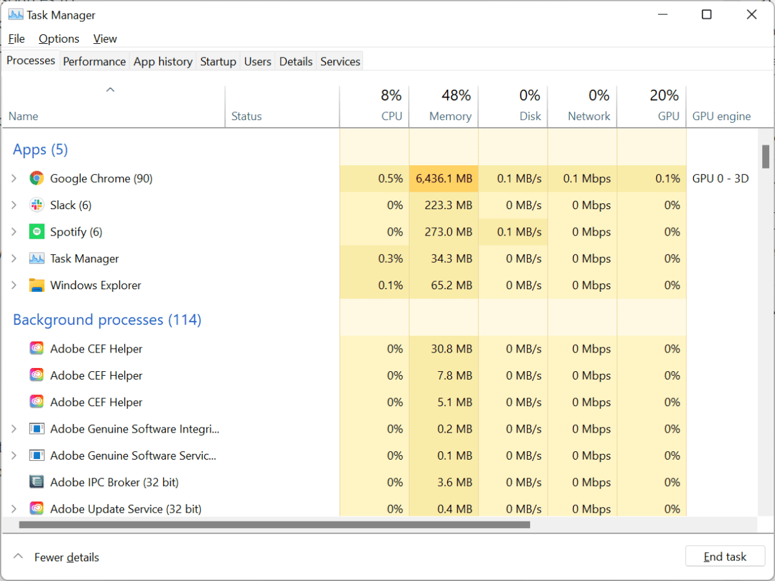The height and width of the screenshot is (581, 775).
Task: Sort by the CPU column header
Action: (x=375, y=107)
